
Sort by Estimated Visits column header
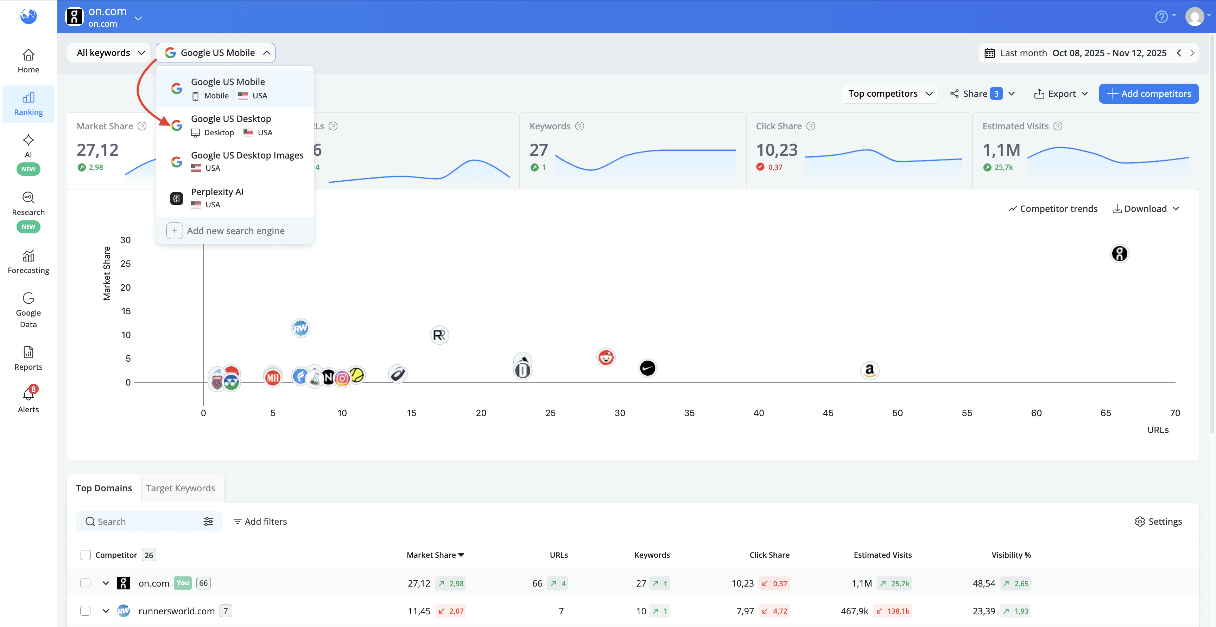[883, 555]
